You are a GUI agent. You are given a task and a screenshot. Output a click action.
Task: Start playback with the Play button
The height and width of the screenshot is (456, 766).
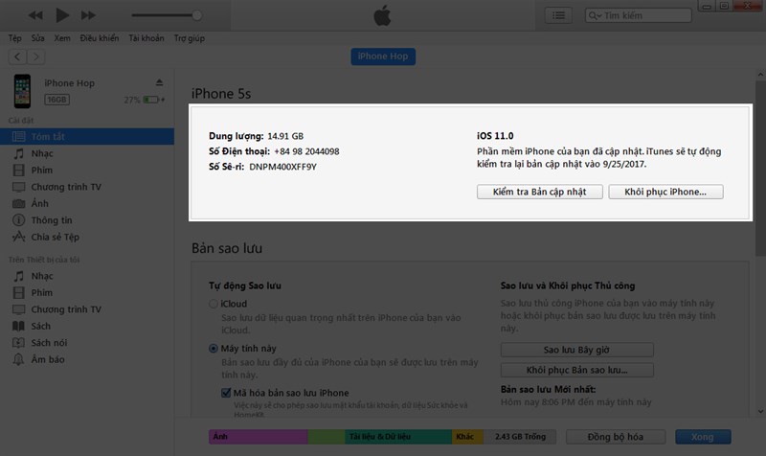(x=62, y=15)
